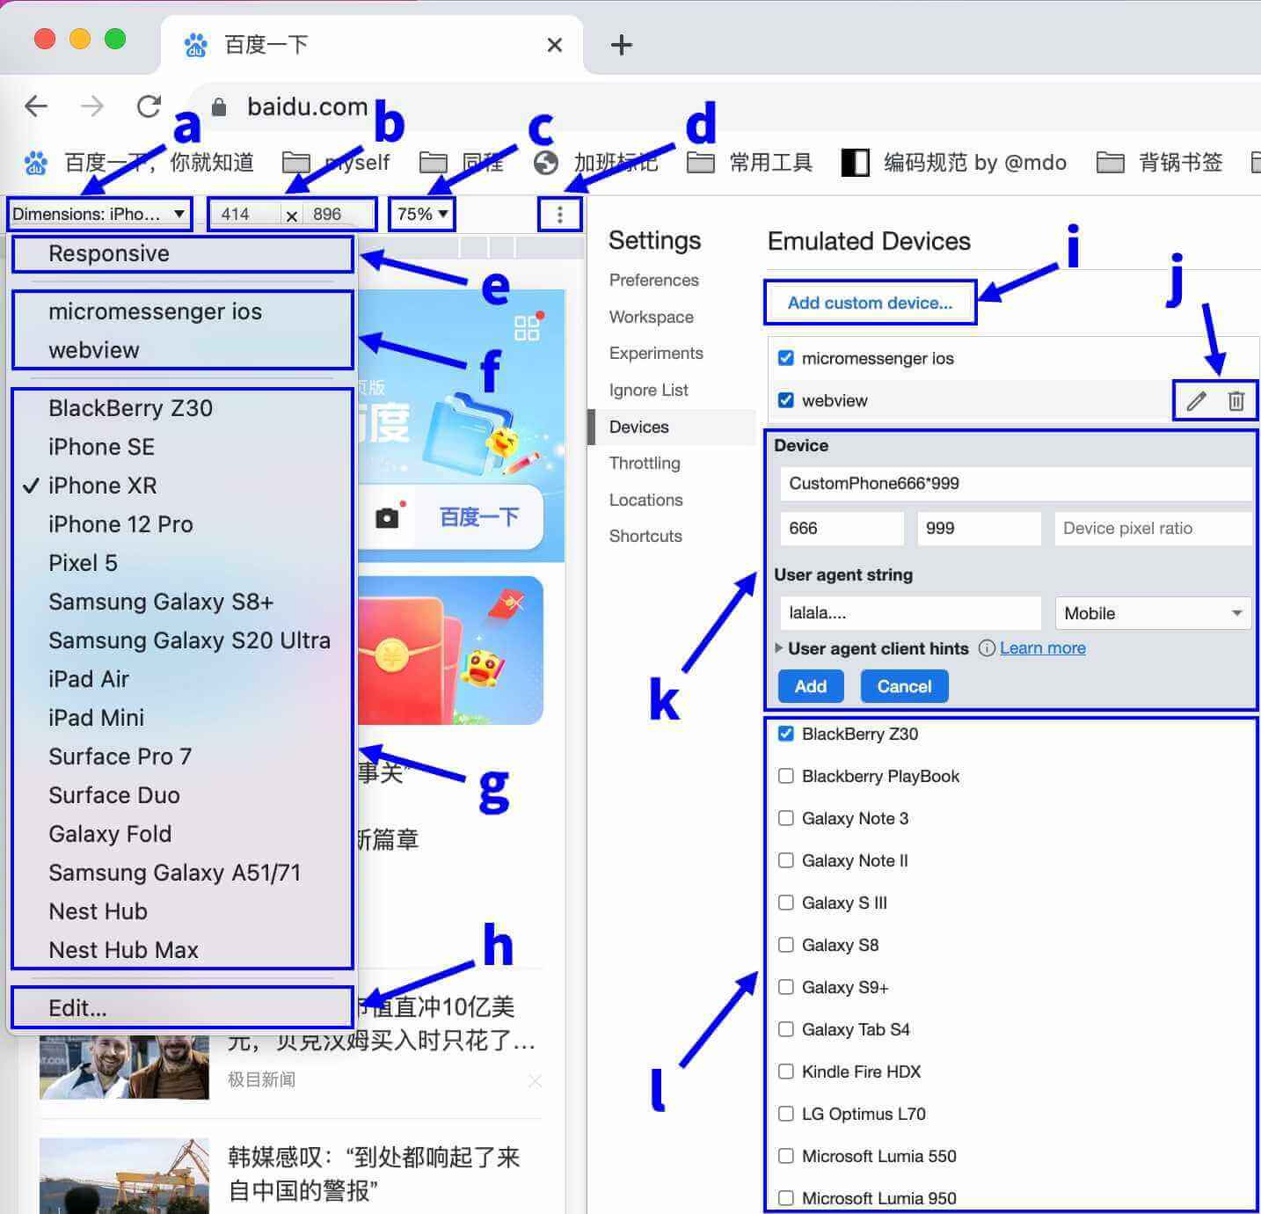This screenshot has height=1214, width=1261.
Task: Click the viewport height field 896
Action: (x=338, y=214)
